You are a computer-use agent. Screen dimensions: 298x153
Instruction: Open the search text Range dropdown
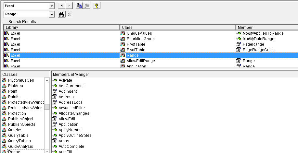[52, 14]
